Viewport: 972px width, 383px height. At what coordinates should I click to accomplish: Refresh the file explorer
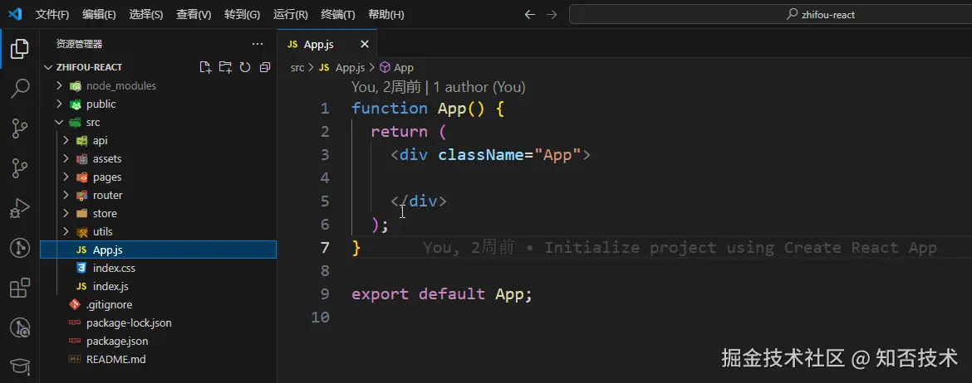coord(245,67)
